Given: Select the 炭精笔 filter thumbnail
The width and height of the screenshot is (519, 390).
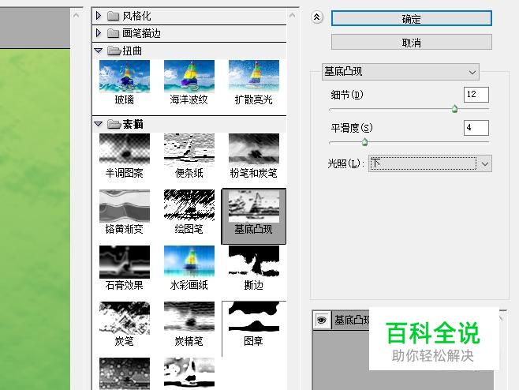Looking at the screenshot, I should 189,318.
